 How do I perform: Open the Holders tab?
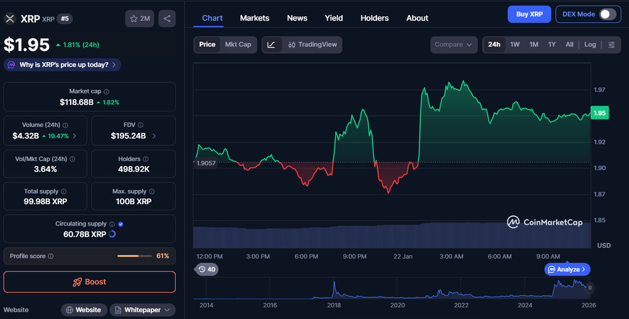pyautogui.click(x=374, y=18)
